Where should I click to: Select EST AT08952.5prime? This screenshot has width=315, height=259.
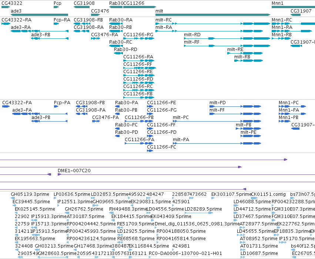click(x=242, y=243)
